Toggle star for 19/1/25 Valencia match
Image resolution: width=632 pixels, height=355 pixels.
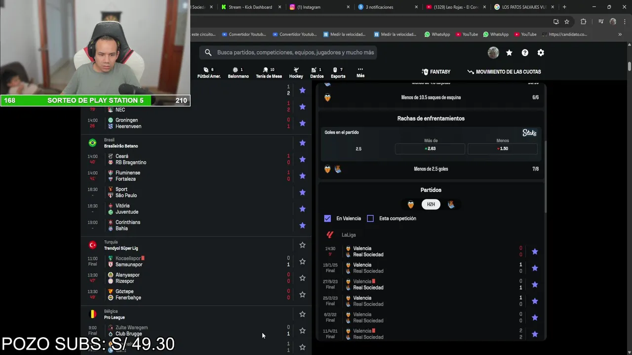click(x=535, y=268)
